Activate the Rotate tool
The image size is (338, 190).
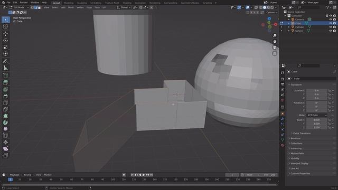tap(6, 40)
